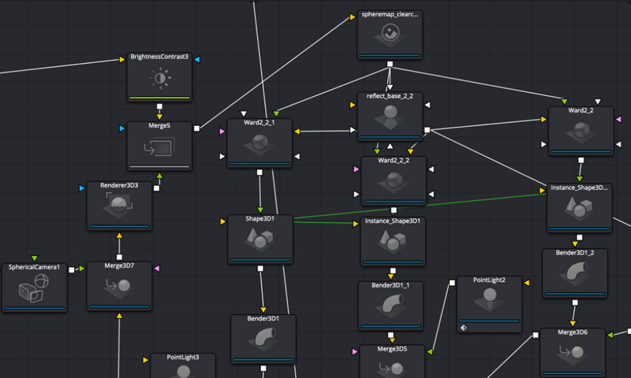Select the Merge3D7 node icon
This screenshot has height=378, width=631.
[119, 287]
